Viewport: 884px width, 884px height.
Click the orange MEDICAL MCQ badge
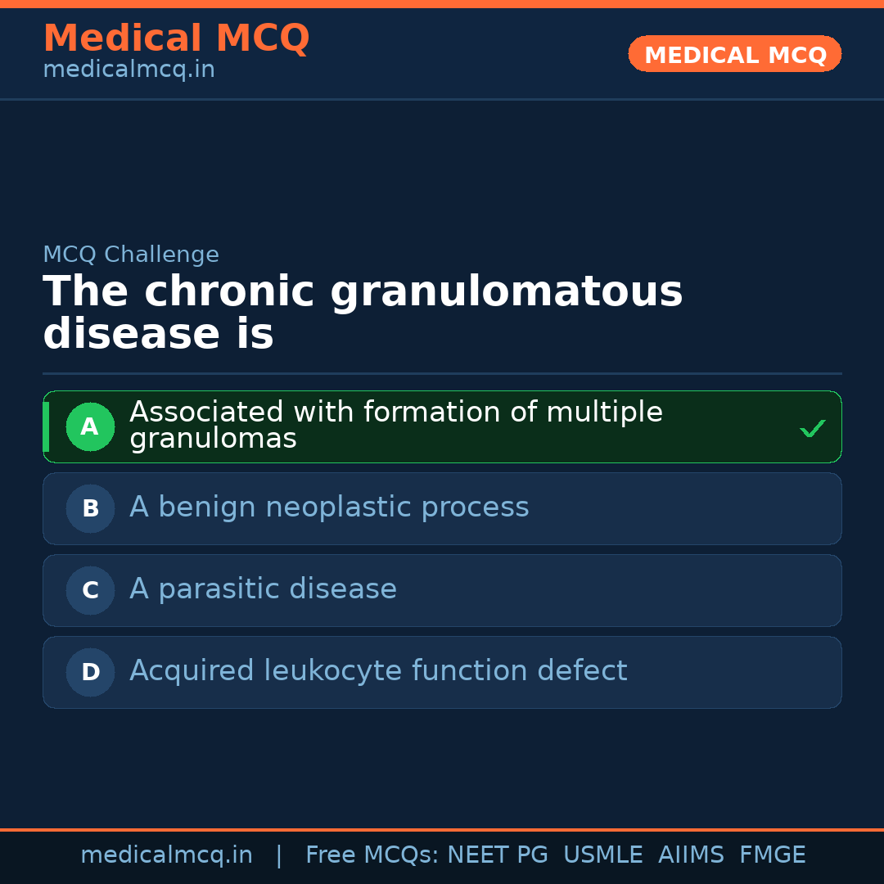click(x=734, y=54)
